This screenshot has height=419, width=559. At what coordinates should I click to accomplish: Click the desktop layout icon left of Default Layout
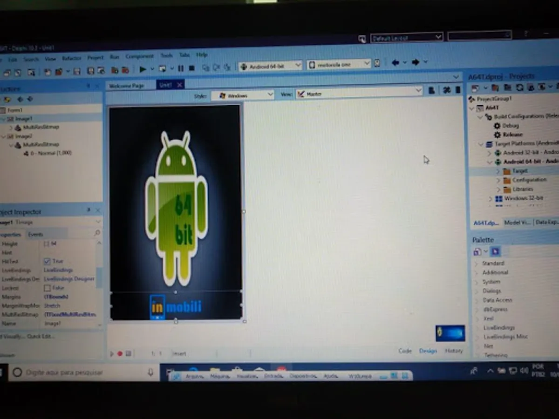(x=362, y=39)
